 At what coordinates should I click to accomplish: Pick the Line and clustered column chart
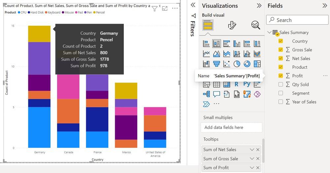247,54
